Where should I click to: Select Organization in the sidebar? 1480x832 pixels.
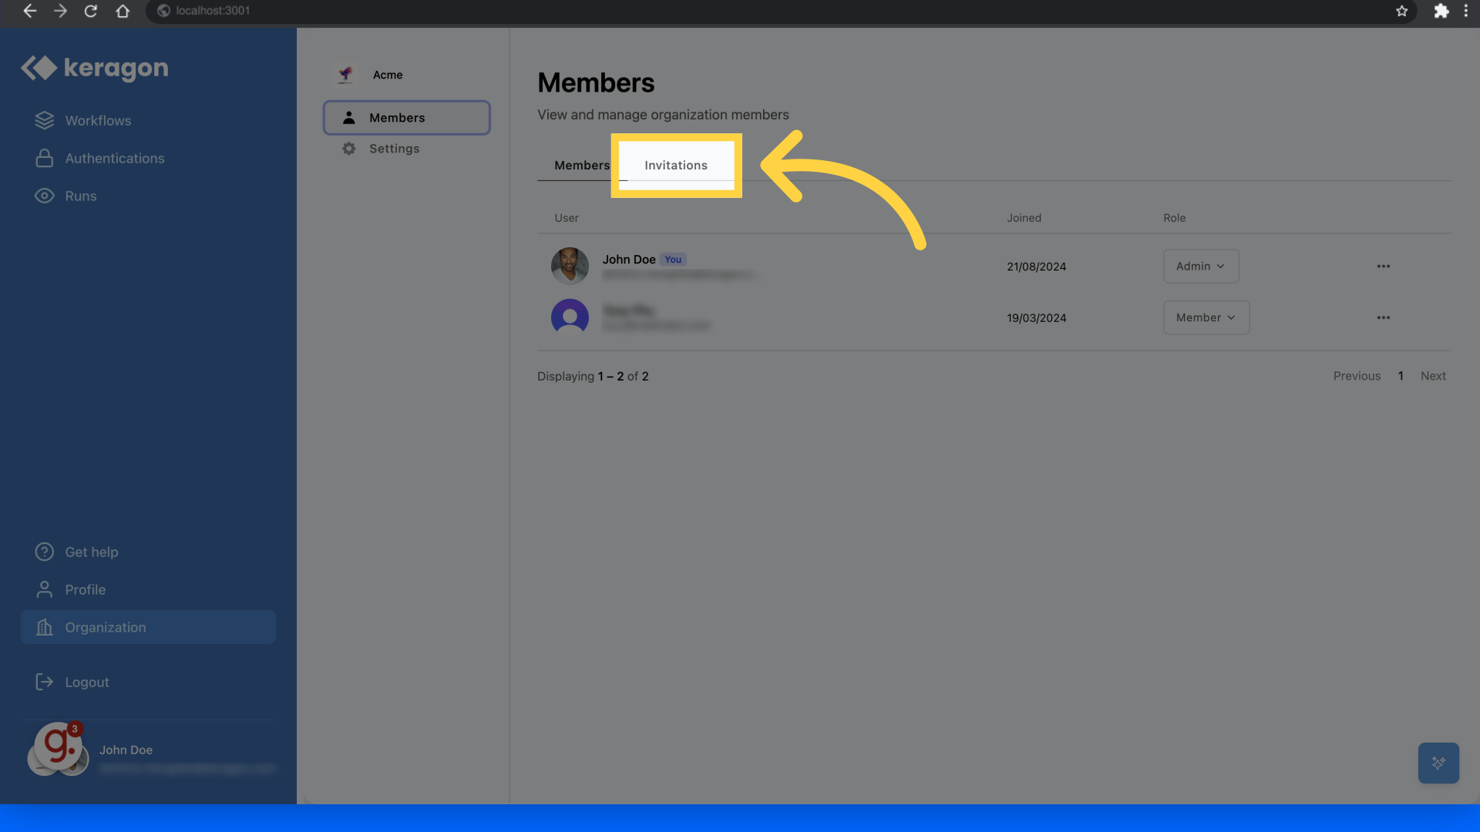(x=148, y=628)
